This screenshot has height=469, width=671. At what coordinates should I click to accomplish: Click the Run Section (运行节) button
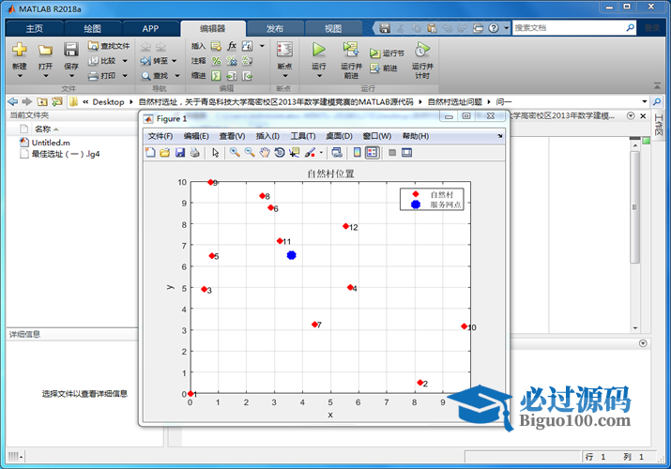(x=387, y=53)
